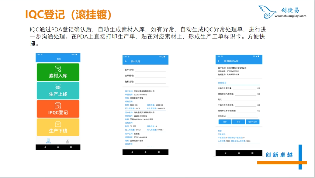This screenshot has height=178, width=315.
Task: Click the 创捷易 bird logo
Action: pos(267,12)
